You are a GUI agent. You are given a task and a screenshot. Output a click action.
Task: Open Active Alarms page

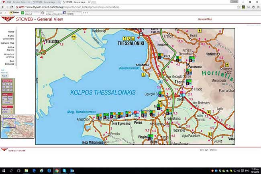[11, 49]
